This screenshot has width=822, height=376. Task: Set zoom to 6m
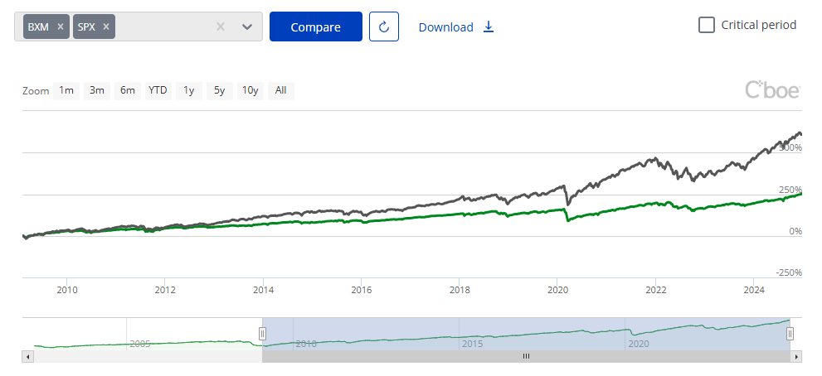coord(127,90)
